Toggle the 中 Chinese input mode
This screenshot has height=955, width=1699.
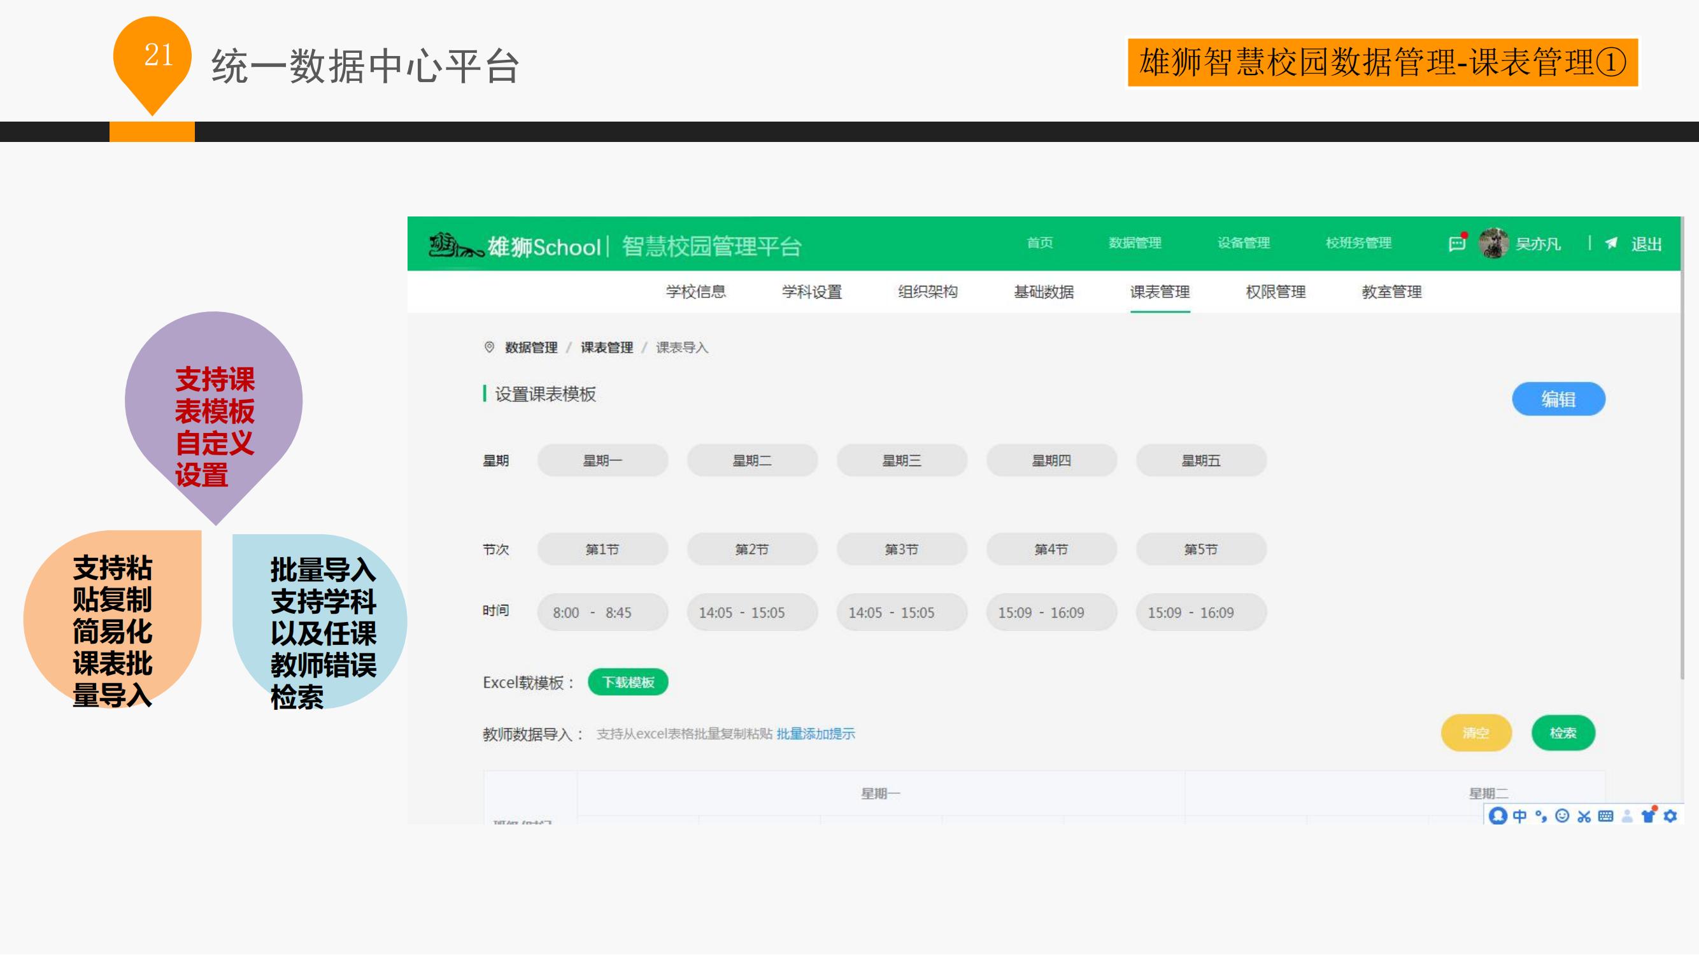click(x=1519, y=816)
